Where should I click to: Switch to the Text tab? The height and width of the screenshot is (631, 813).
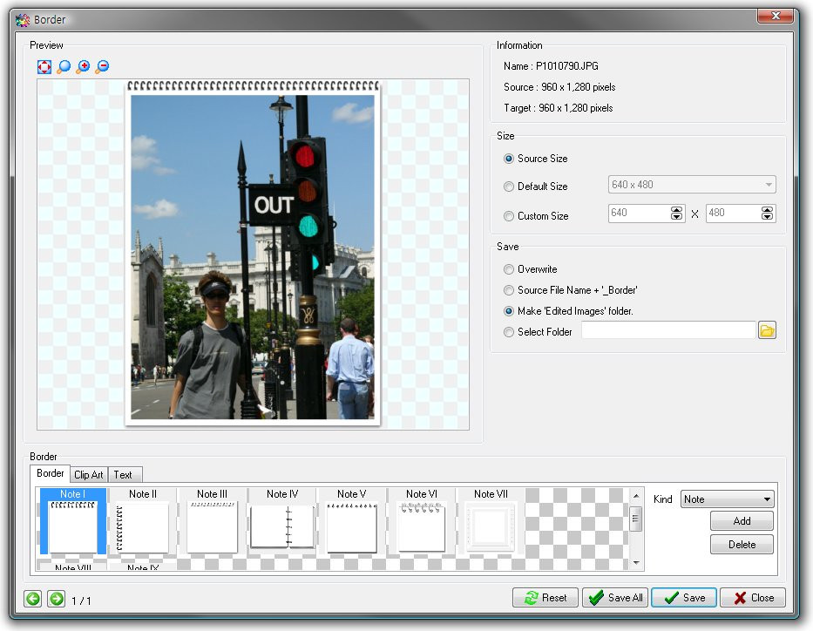(x=123, y=475)
